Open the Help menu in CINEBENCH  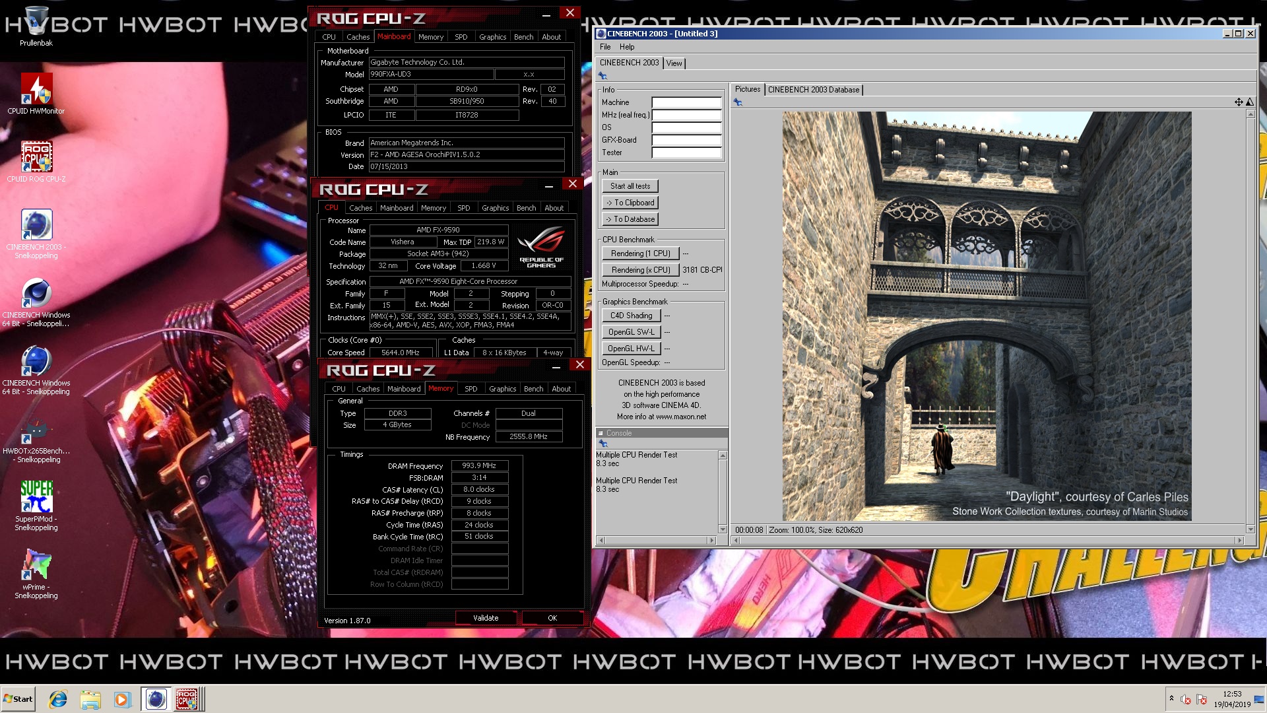627,47
